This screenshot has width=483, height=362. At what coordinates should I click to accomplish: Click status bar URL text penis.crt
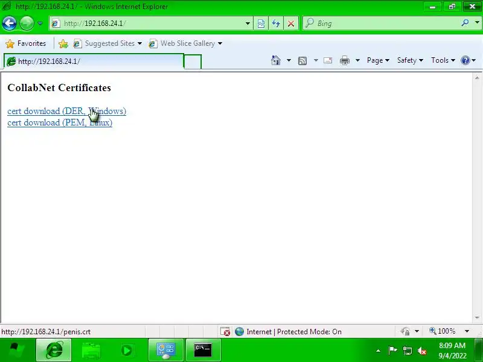[46, 332]
